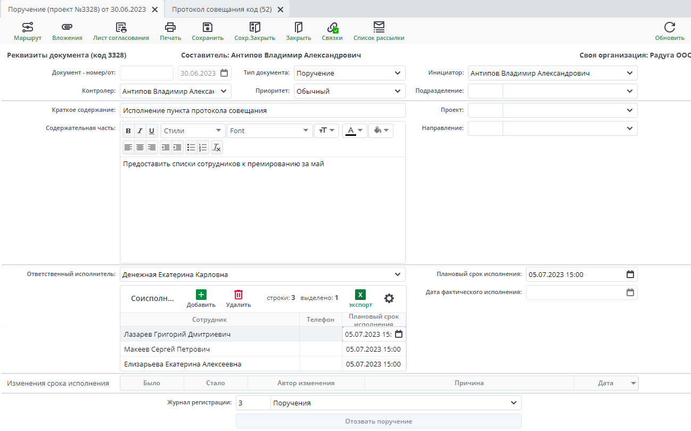Click Автор изменения column header

pos(306,383)
